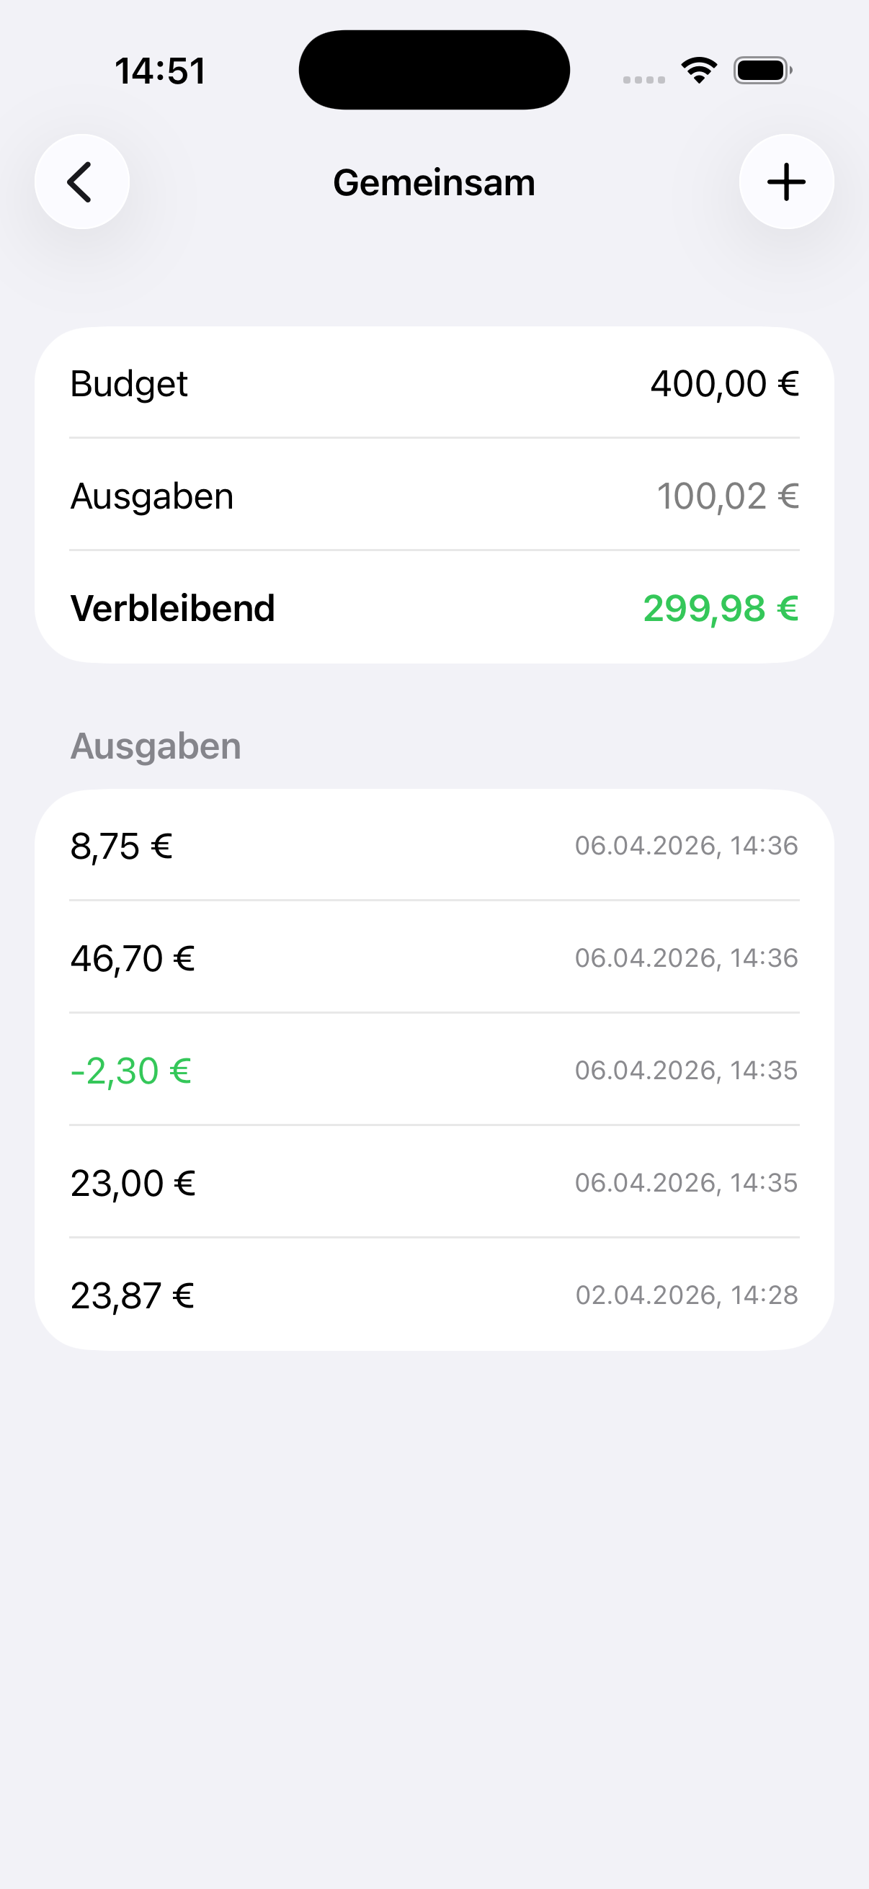Tap the cellular signal dots

point(644,79)
